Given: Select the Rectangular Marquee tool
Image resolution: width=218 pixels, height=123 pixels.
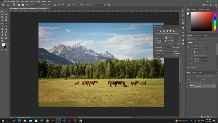Looking at the screenshot, I should [x=6, y=11].
